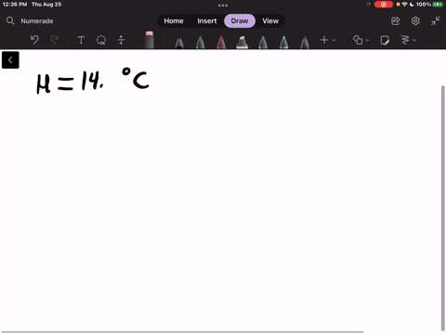This screenshot has width=446, height=334.
Task: Click the Share icon
Action: tap(396, 21)
